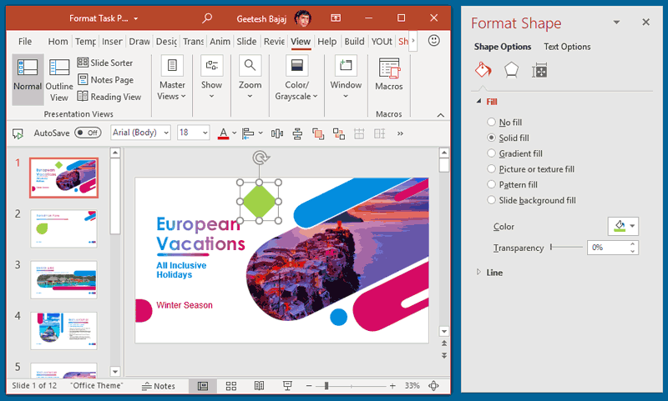Viewport: 668px width, 401px height.
Task: Select Fill & Line icon in Format Shape
Action: pyautogui.click(x=483, y=70)
